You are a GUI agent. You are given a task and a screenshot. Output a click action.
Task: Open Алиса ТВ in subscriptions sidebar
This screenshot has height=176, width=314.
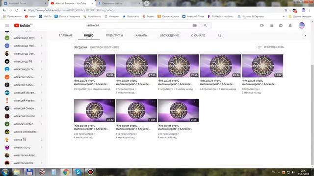[20, 140]
